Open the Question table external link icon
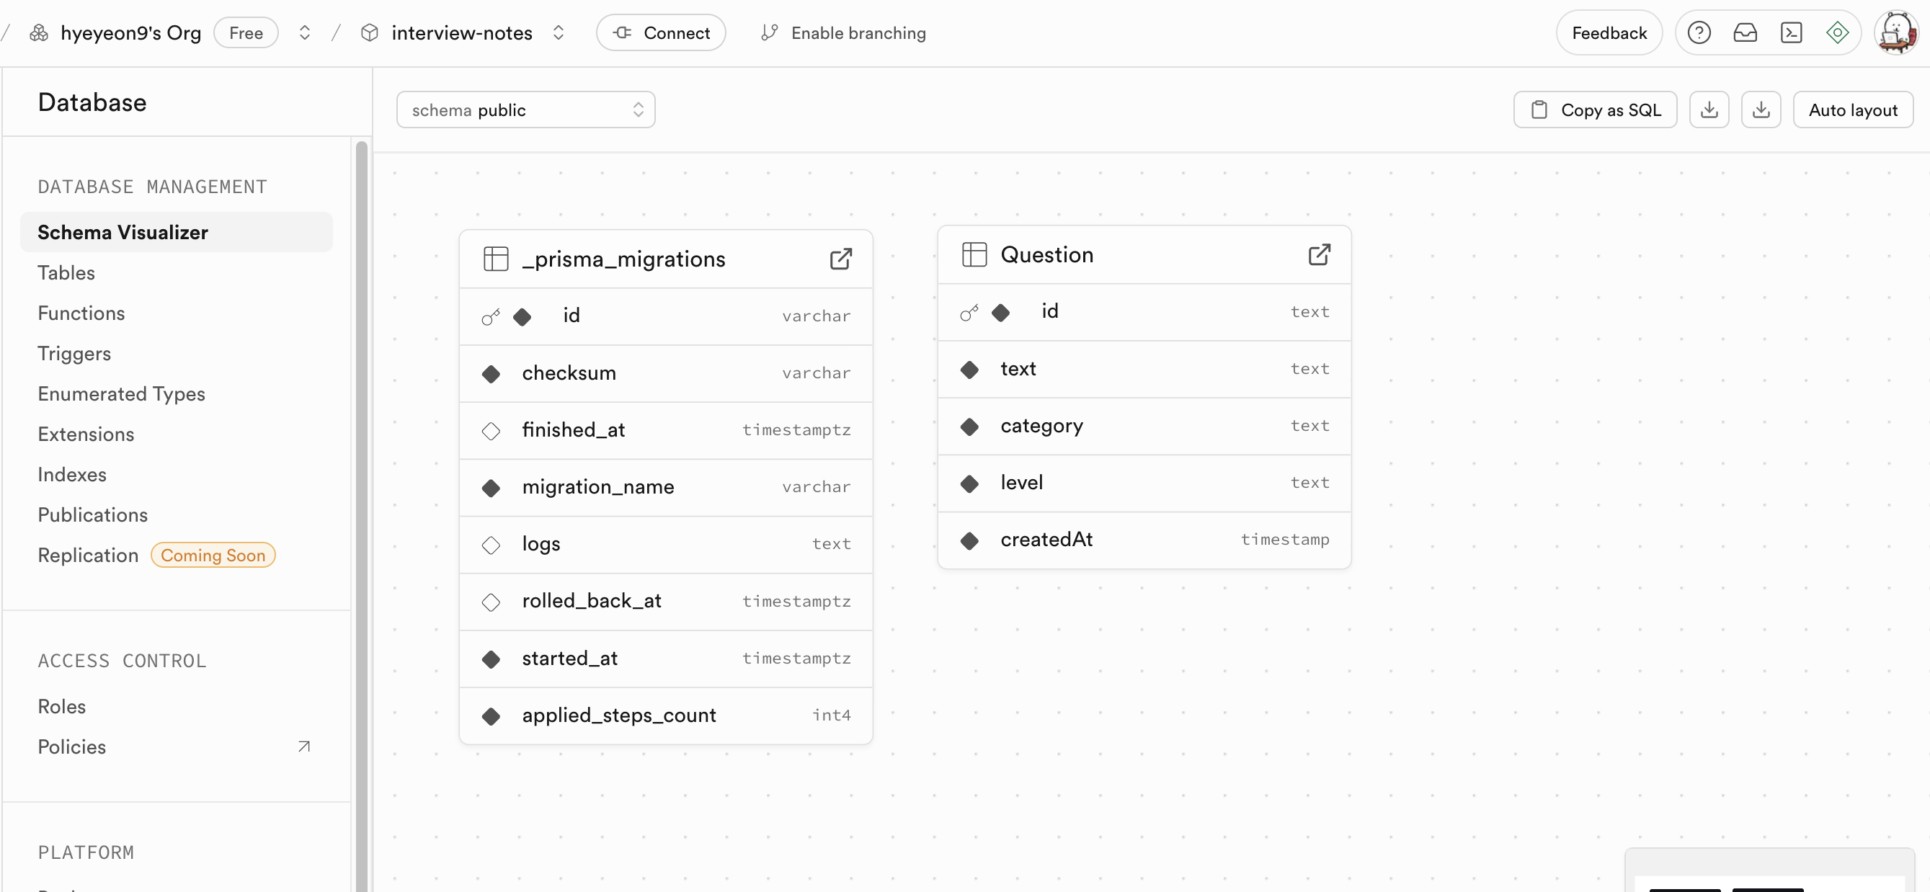The width and height of the screenshot is (1930, 892). point(1319,254)
